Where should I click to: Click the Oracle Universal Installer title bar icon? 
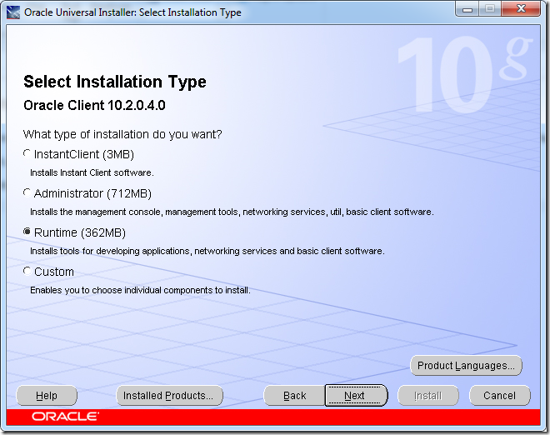point(13,12)
